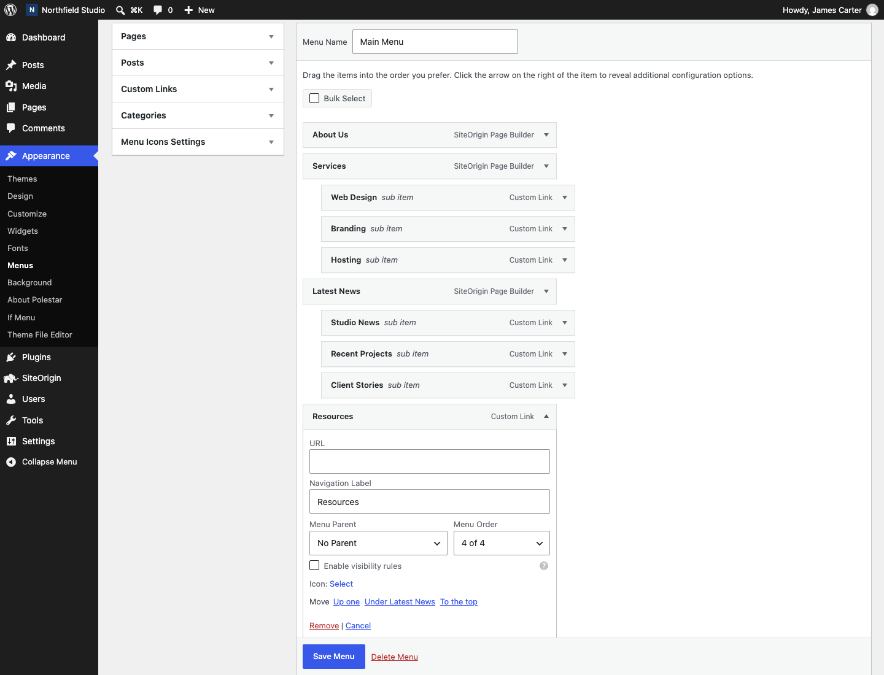This screenshot has height=675, width=884.
Task: Click the WordPress logo icon
Action: (x=10, y=10)
